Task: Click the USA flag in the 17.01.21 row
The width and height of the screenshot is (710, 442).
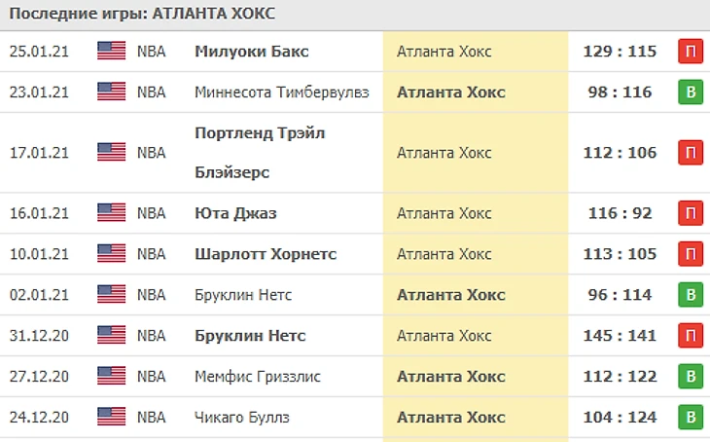Action: point(112,152)
